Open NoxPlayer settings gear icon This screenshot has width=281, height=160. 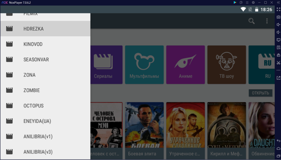click(253, 2)
